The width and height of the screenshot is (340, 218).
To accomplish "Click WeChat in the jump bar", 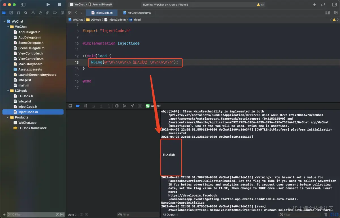I will tap(76, 20).
